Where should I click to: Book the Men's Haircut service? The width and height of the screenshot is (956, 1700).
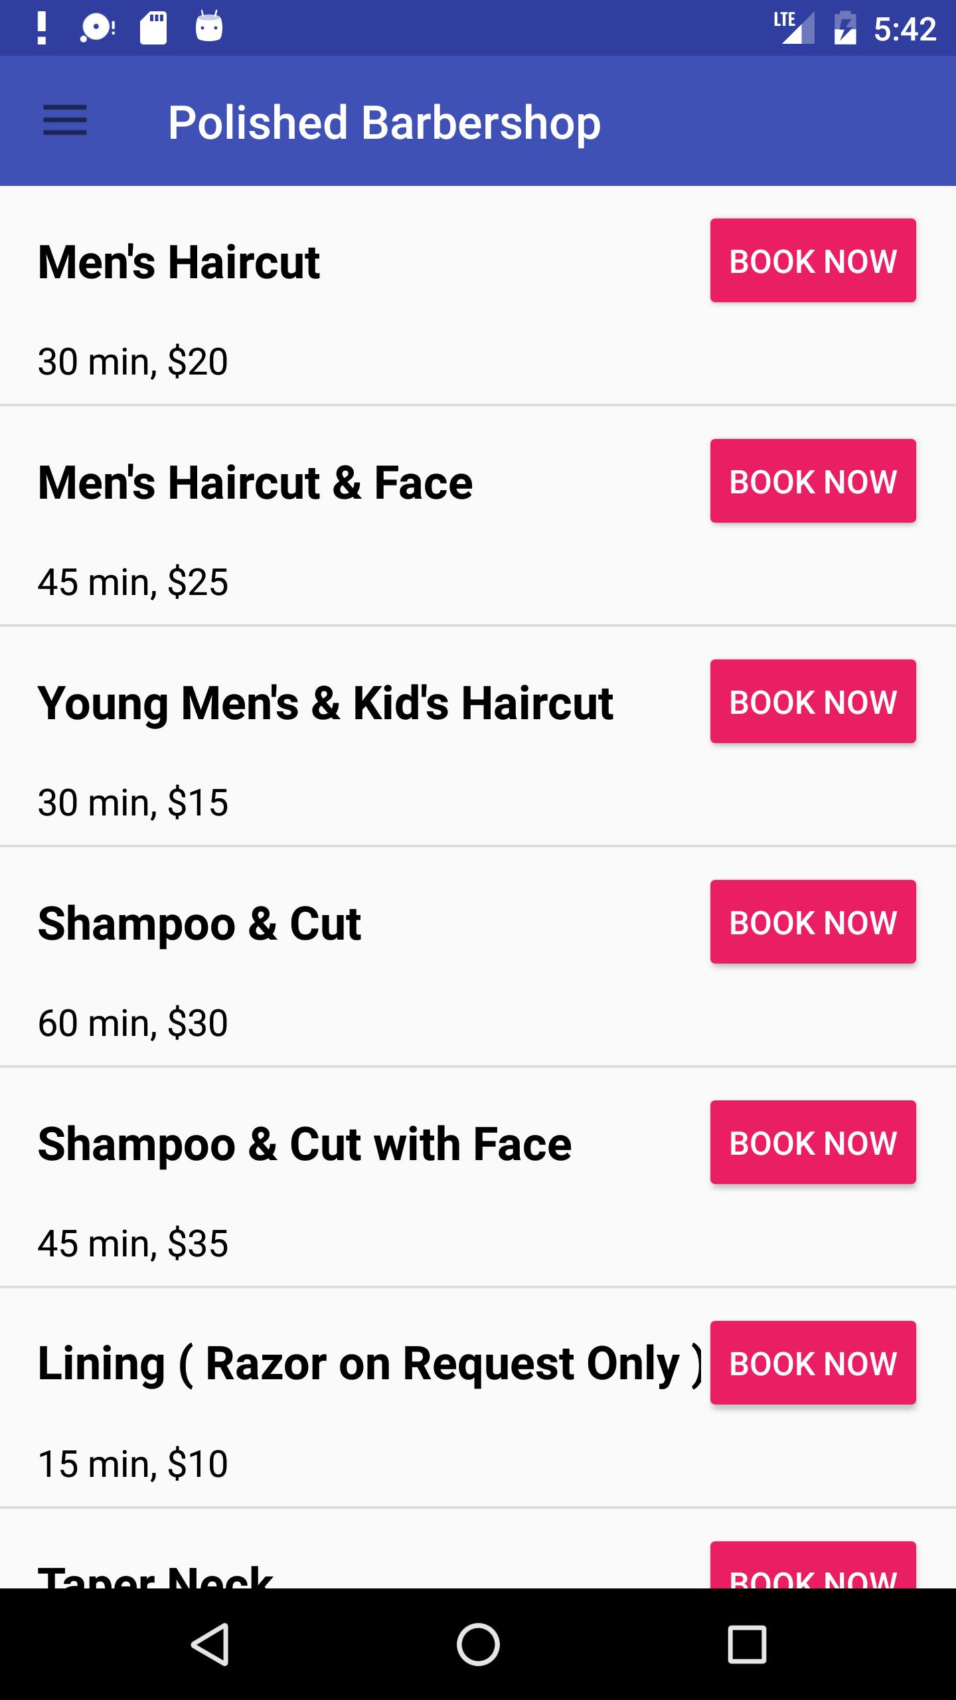[x=813, y=260]
